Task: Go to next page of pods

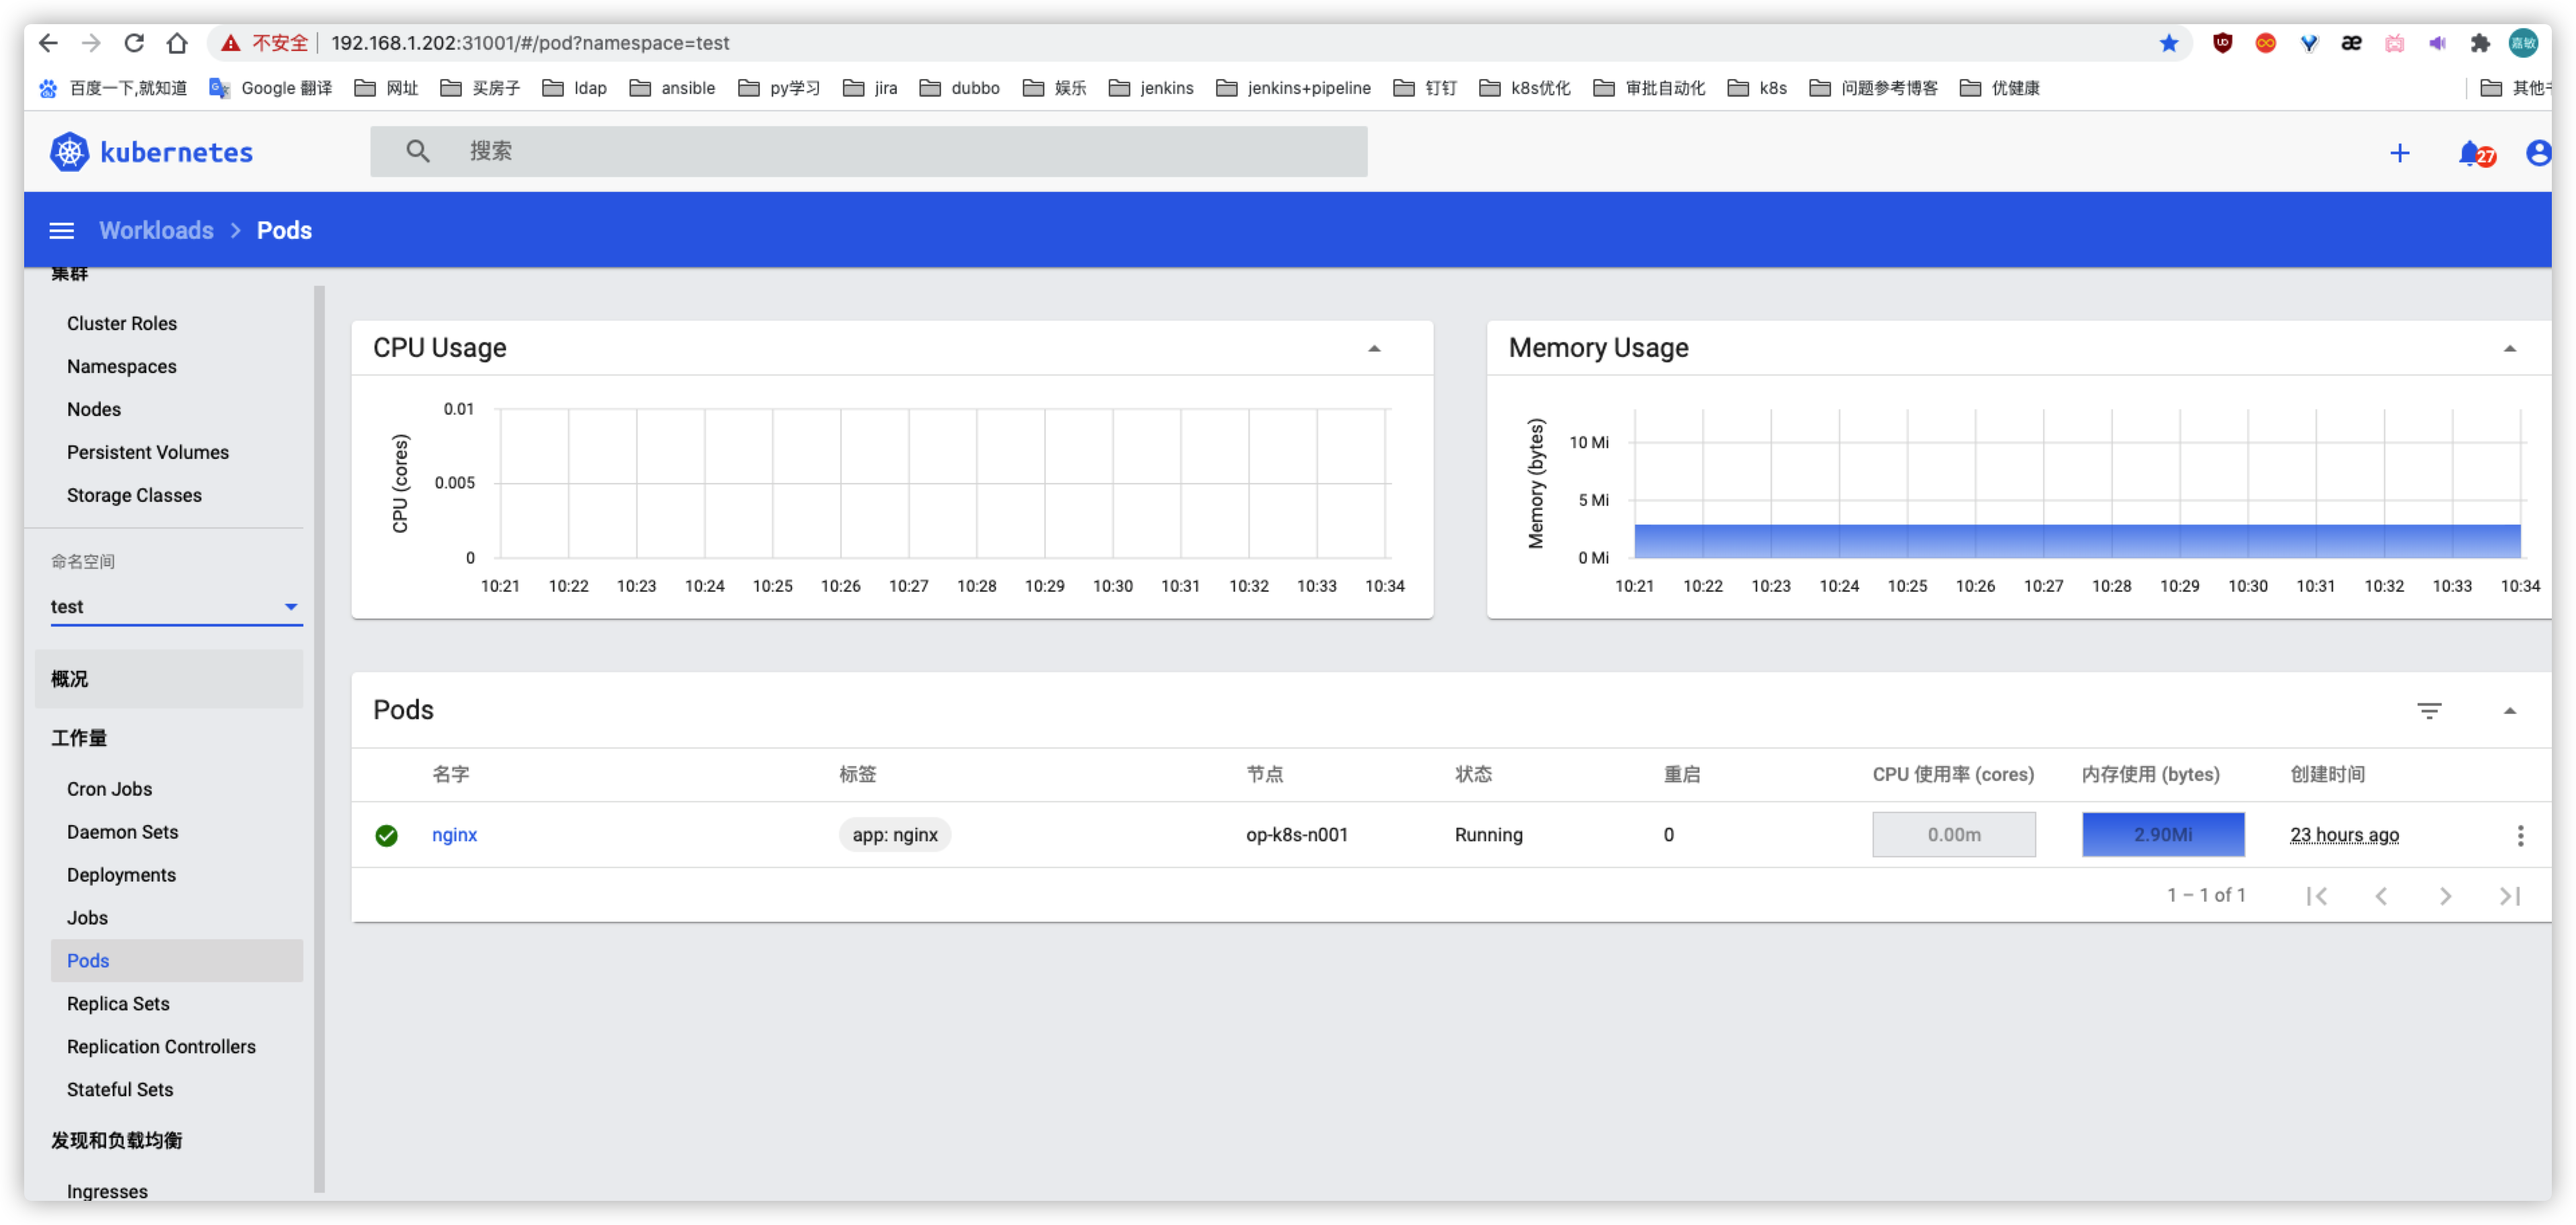Action: 2445,896
